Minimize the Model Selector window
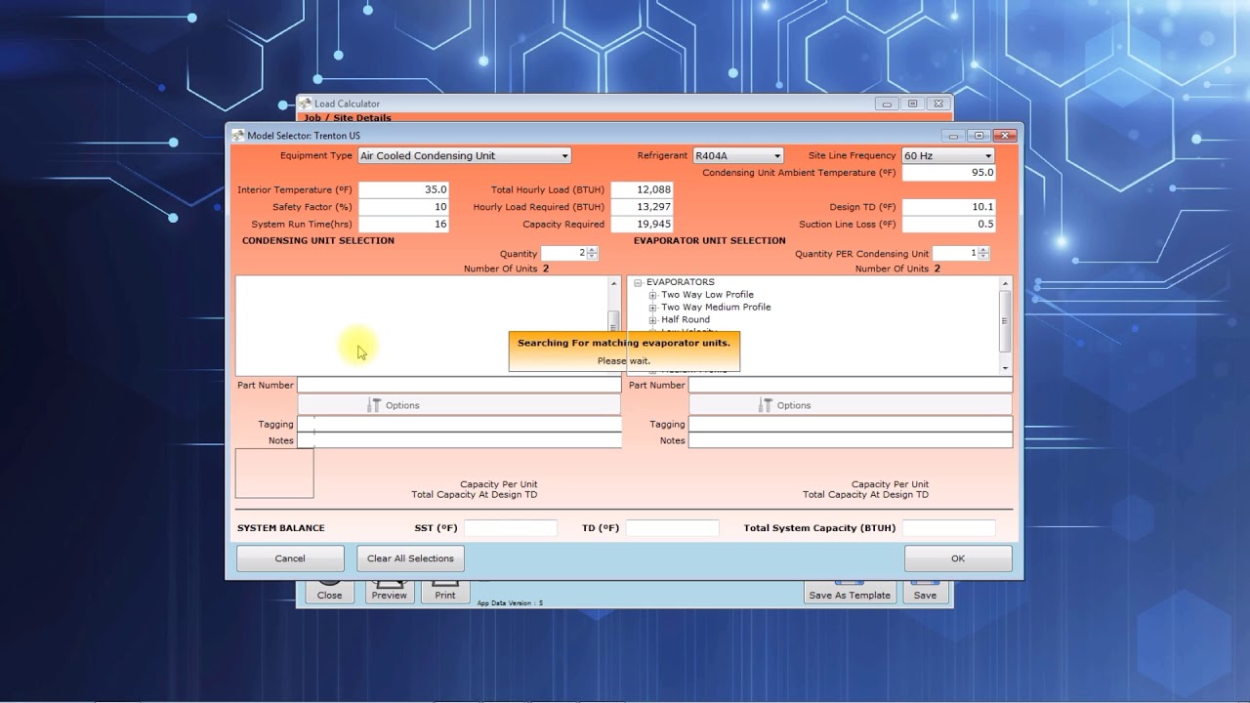Viewport: 1250px width, 703px height. coord(954,136)
